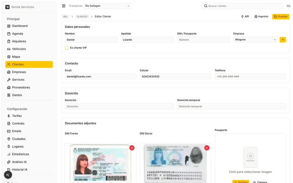293x183 pixels.
Task: Go to Vehiculos in sidebar
Action: (19, 49)
